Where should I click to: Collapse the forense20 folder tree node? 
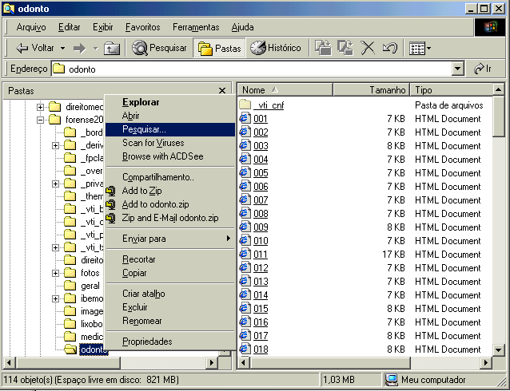pos(40,120)
